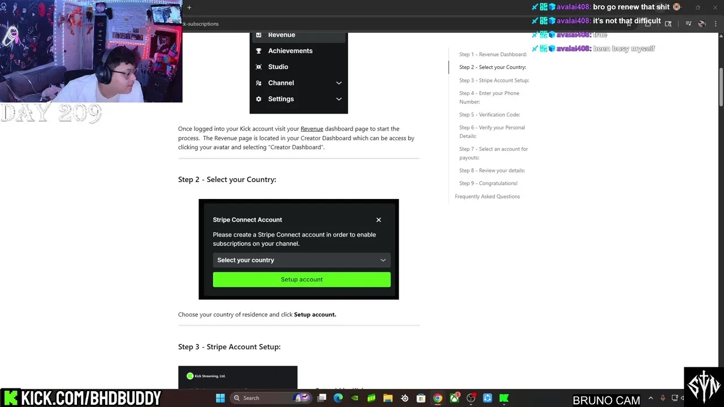Click the bold 'Setup account.' text
This screenshot has height=407, width=724.
[x=315, y=315]
